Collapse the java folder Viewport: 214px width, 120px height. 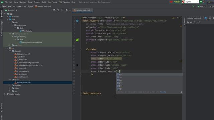7,19
